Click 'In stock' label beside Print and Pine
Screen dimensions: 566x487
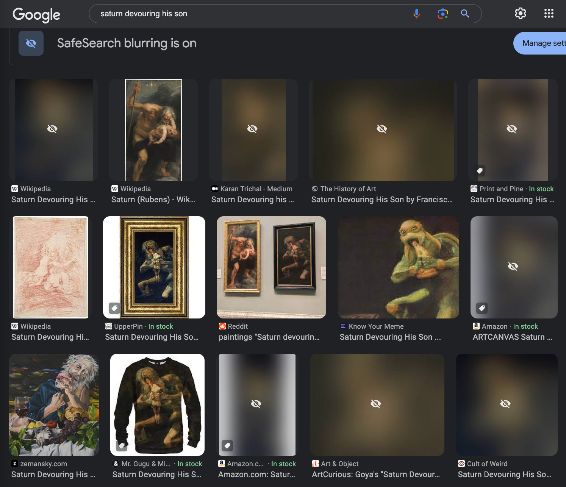(541, 189)
